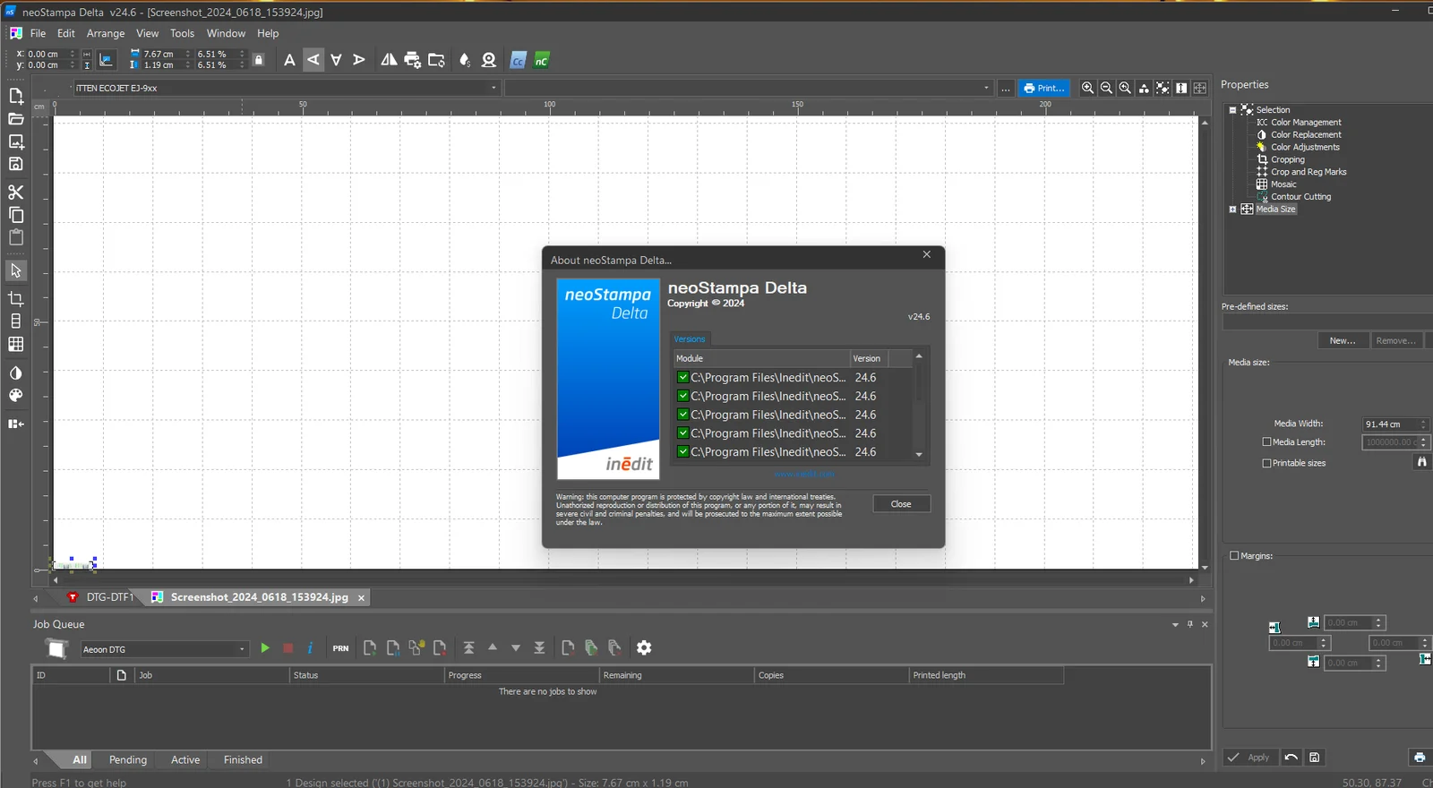Toggle checkbox of fourth module row

(682, 433)
